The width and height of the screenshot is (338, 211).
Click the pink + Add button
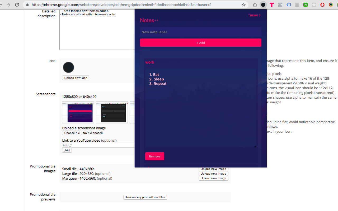(201, 43)
